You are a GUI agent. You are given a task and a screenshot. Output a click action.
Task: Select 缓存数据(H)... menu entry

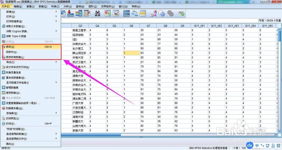tap(31, 93)
